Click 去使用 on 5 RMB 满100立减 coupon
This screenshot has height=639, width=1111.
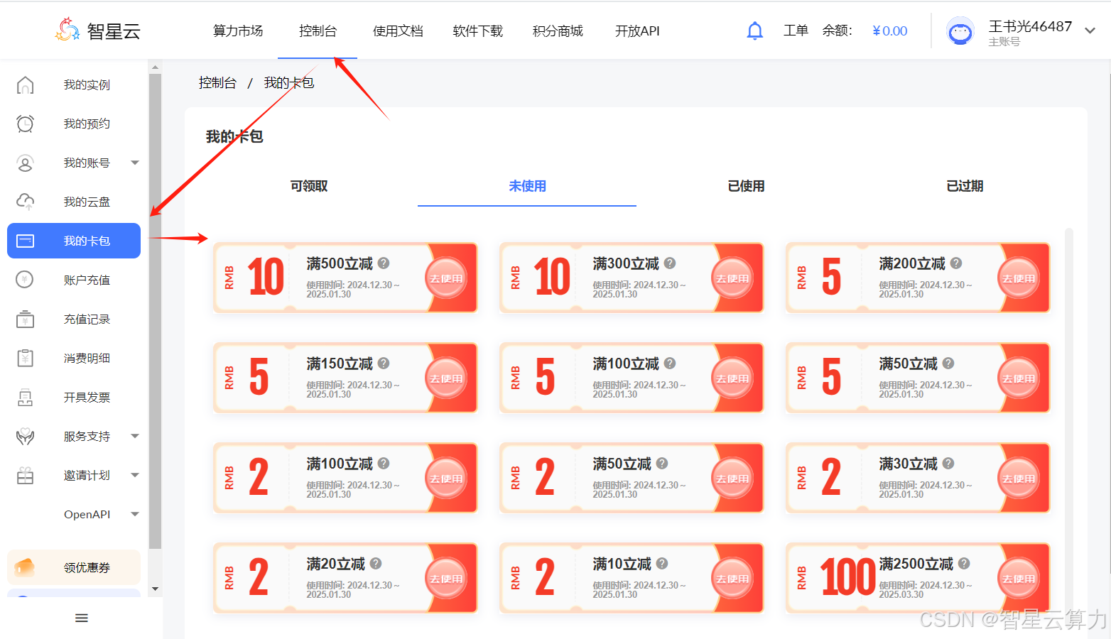click(x=732, y=378)
